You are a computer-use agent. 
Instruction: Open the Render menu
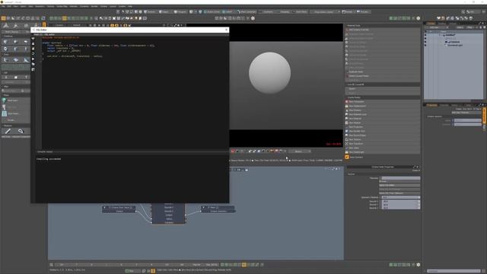point(94,6)
